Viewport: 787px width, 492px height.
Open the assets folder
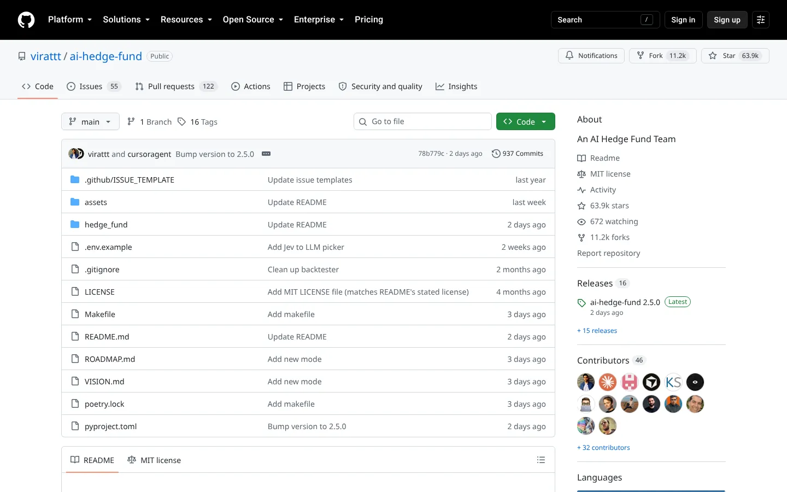pos(96,202)
